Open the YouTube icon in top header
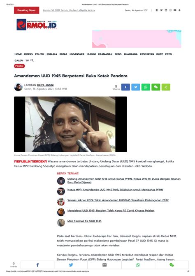The height and width of the screenshot is (276, 195). tap(175, 10)
